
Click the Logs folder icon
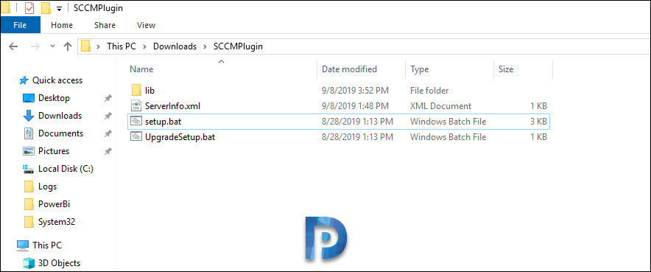[29, 186]
